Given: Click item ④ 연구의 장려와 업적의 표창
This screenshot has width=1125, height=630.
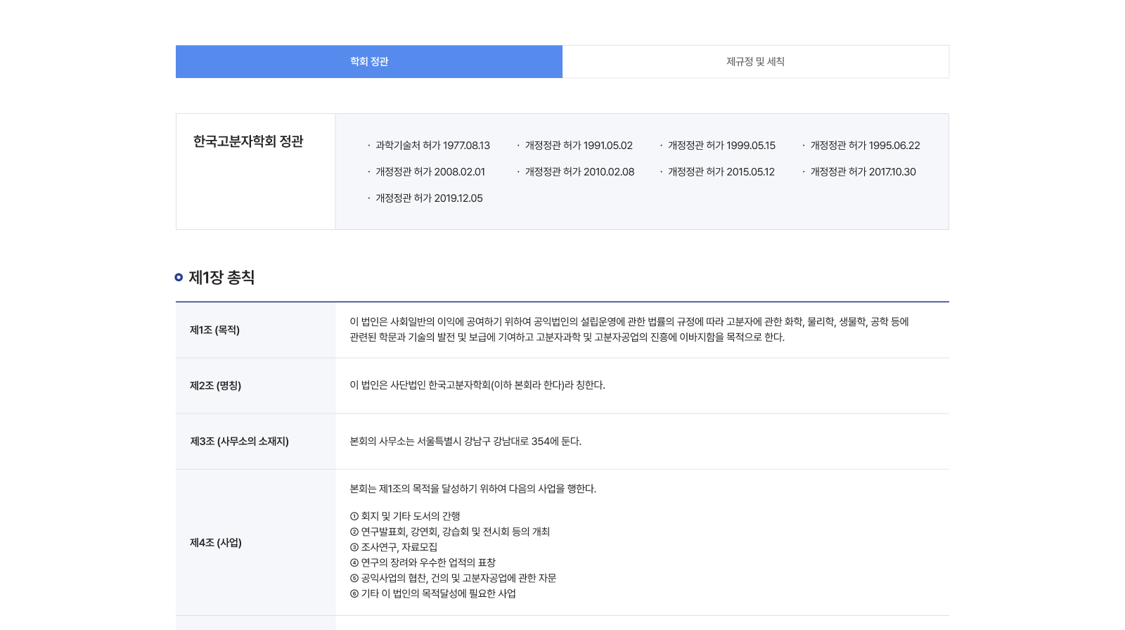Looking at the screenshot, I should click(x=423, y=562).
